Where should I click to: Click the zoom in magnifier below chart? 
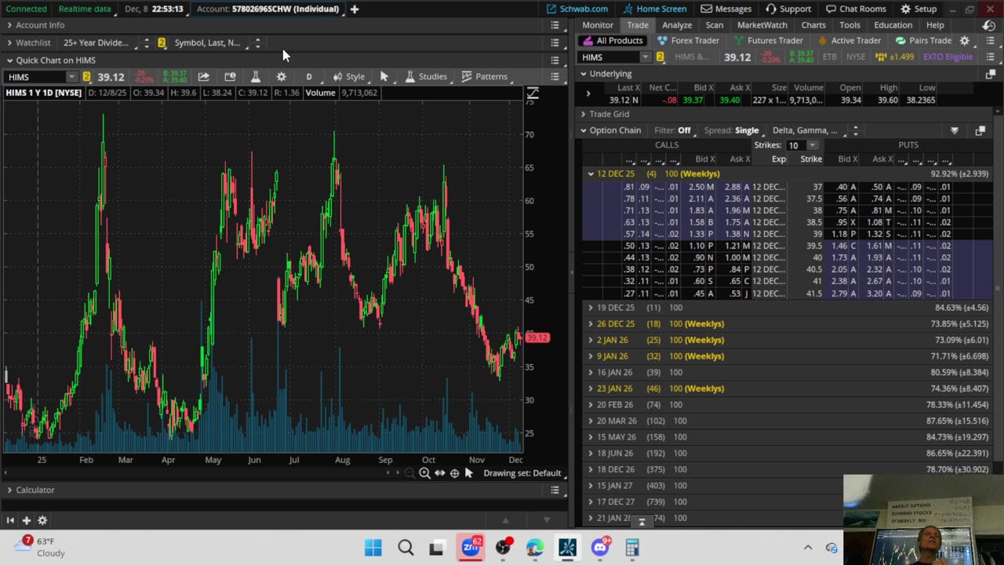424,473
